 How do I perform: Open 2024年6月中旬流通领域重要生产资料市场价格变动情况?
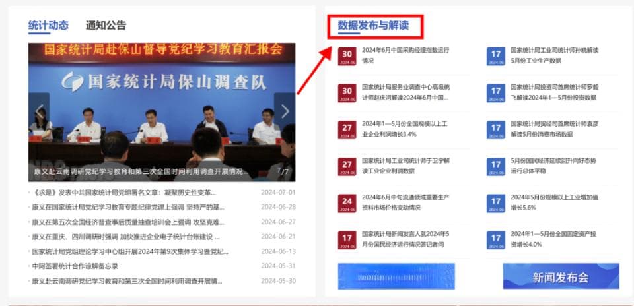(x=405, y=202)
